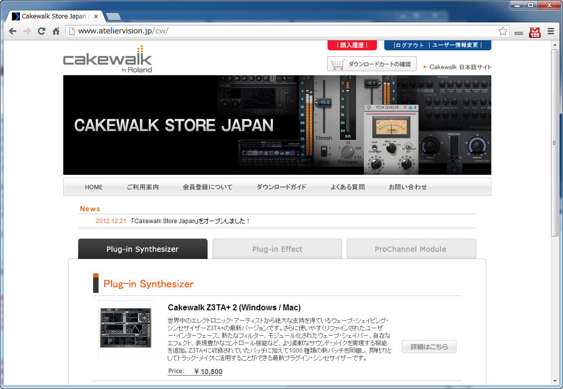The height and width of the screenshot is (389, 563).
Task: Go back with browser back arrow
Action: tap(12, 31)
